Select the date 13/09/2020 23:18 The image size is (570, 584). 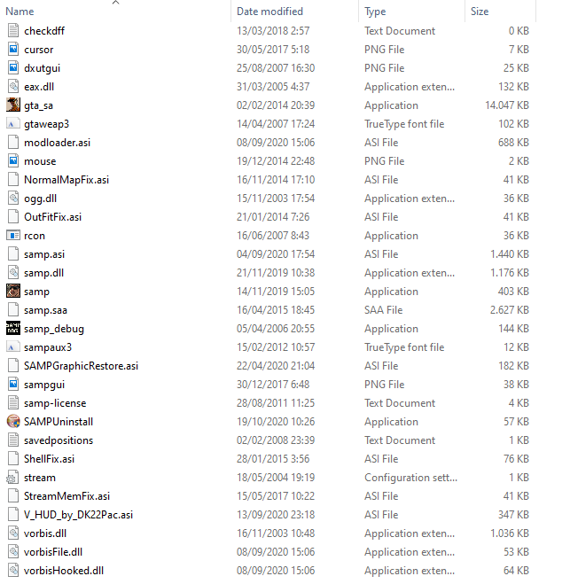coord(276,515)
